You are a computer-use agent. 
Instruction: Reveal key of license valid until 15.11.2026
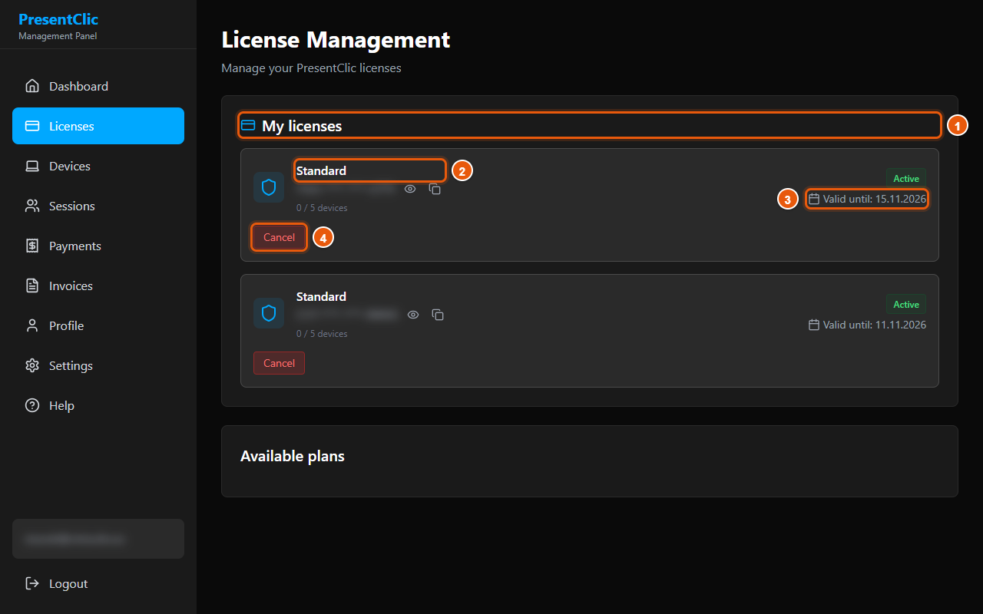coord(410,189)
